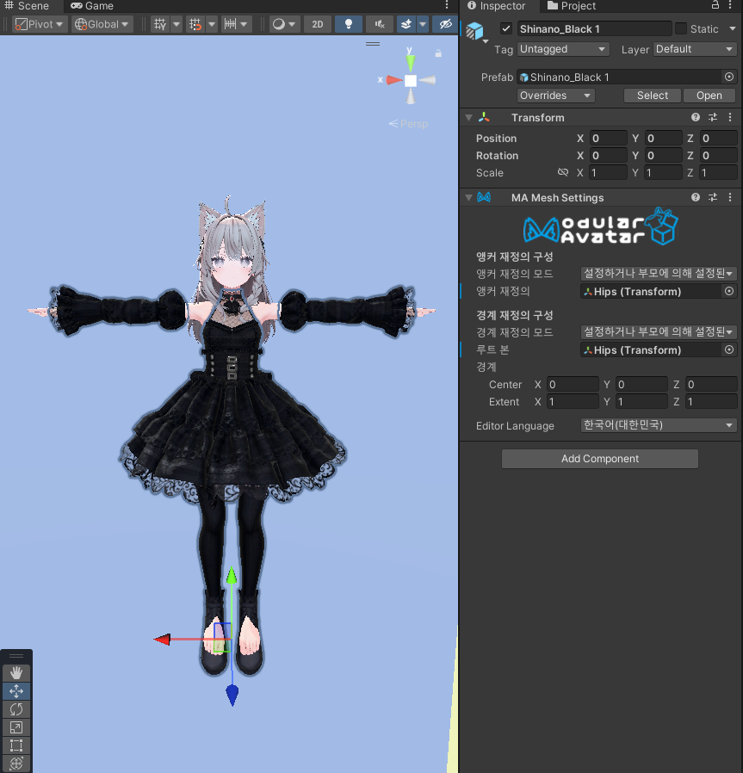Select the Transform tool
Screen dimensions: 743x773
point(16,764)
